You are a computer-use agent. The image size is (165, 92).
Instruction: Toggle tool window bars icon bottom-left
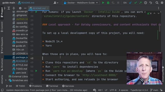point(2,90)
